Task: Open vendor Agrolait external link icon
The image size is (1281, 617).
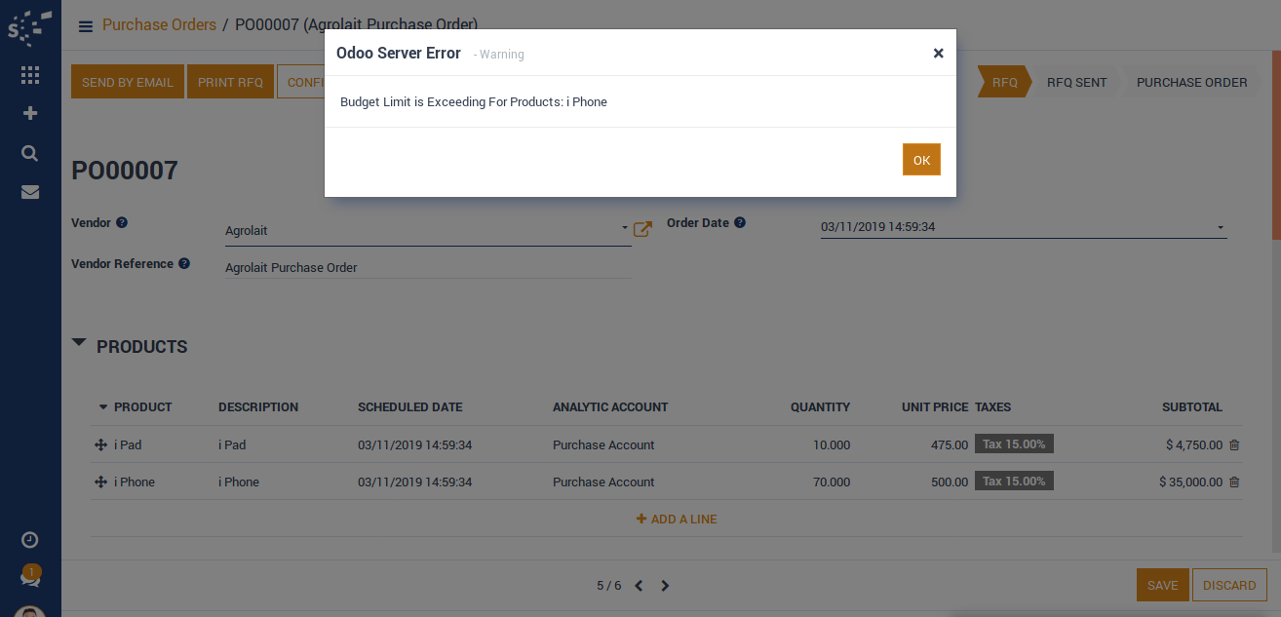Action: 642,230
